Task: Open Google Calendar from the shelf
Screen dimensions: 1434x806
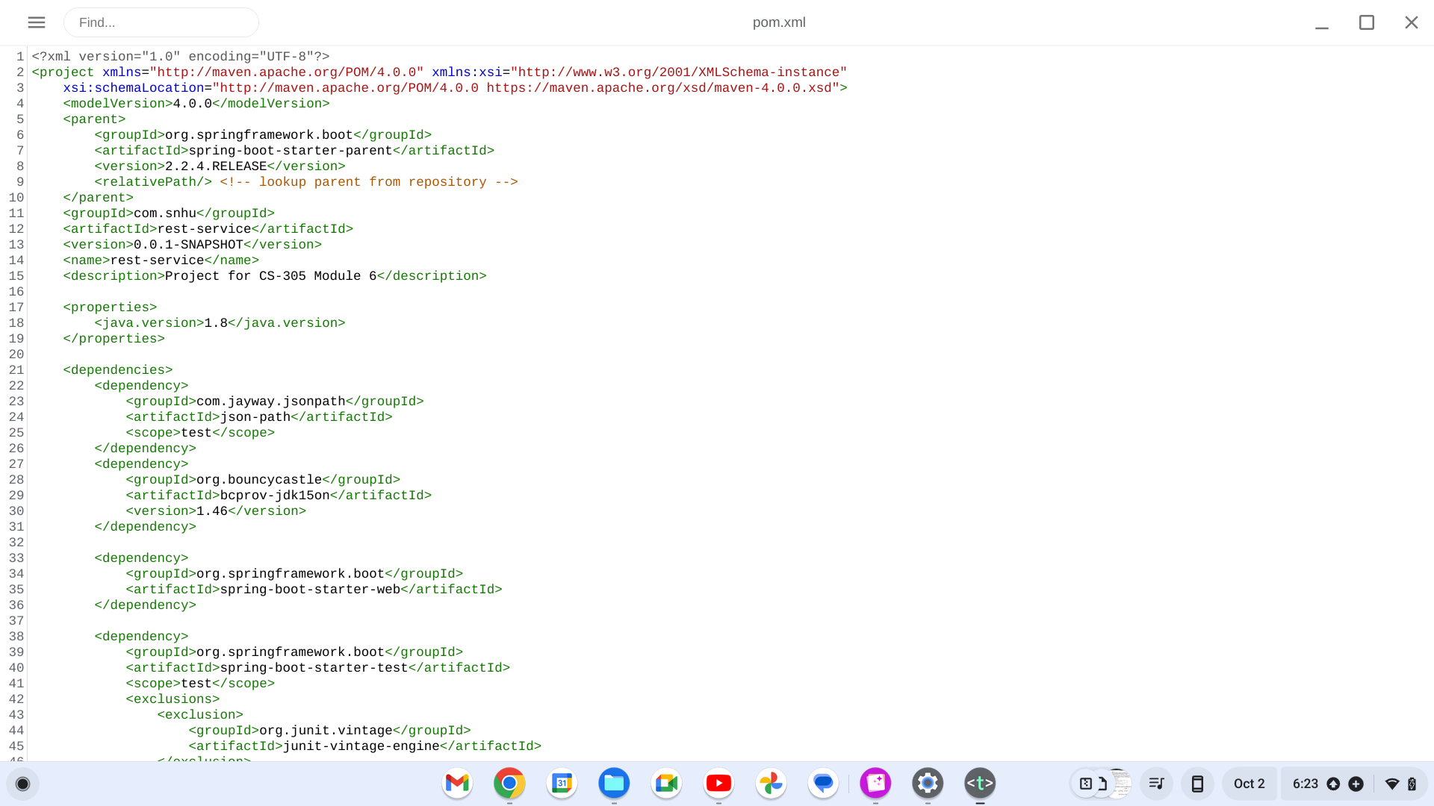Action: tap(562, 784)
